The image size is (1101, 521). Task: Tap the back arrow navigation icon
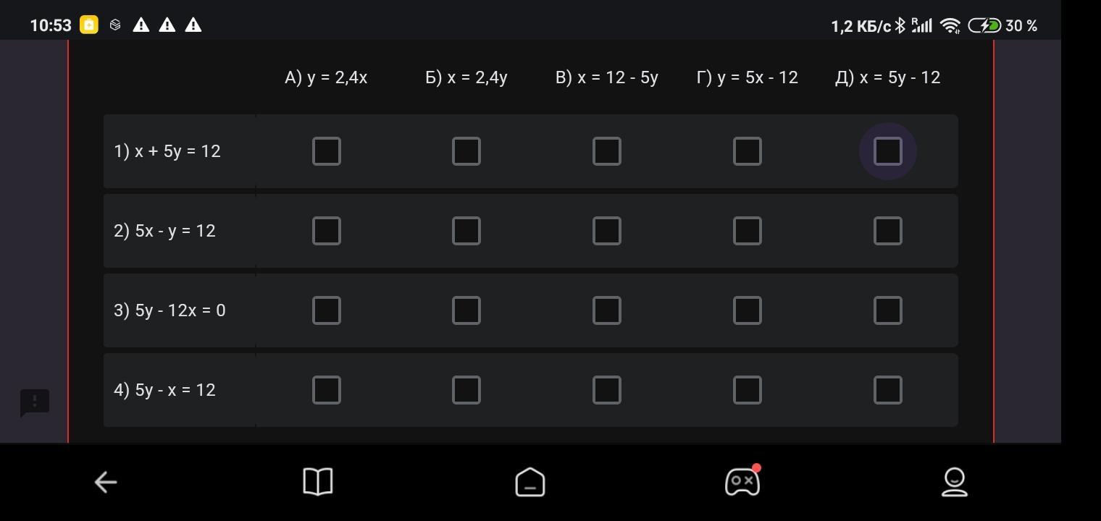(x=106, y=482)
